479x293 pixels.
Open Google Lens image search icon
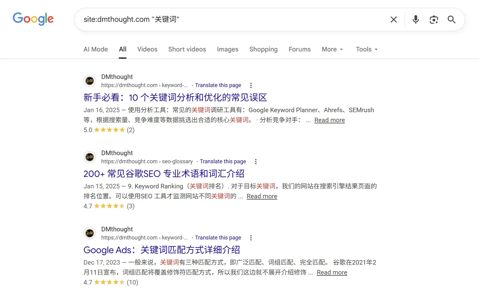(434, 20)
